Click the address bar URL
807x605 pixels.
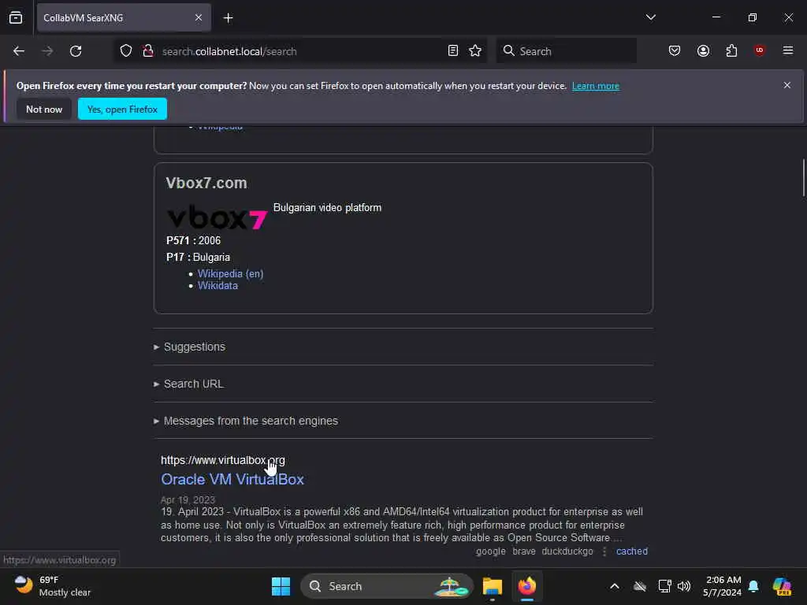click(229, 51)
